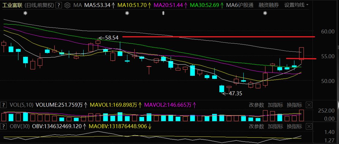Click 改参数 in the VOL panel
339x144 pixels.
click(x=257, y=105)
